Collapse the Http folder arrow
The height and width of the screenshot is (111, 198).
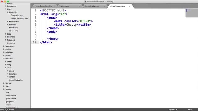click(6, 9)
